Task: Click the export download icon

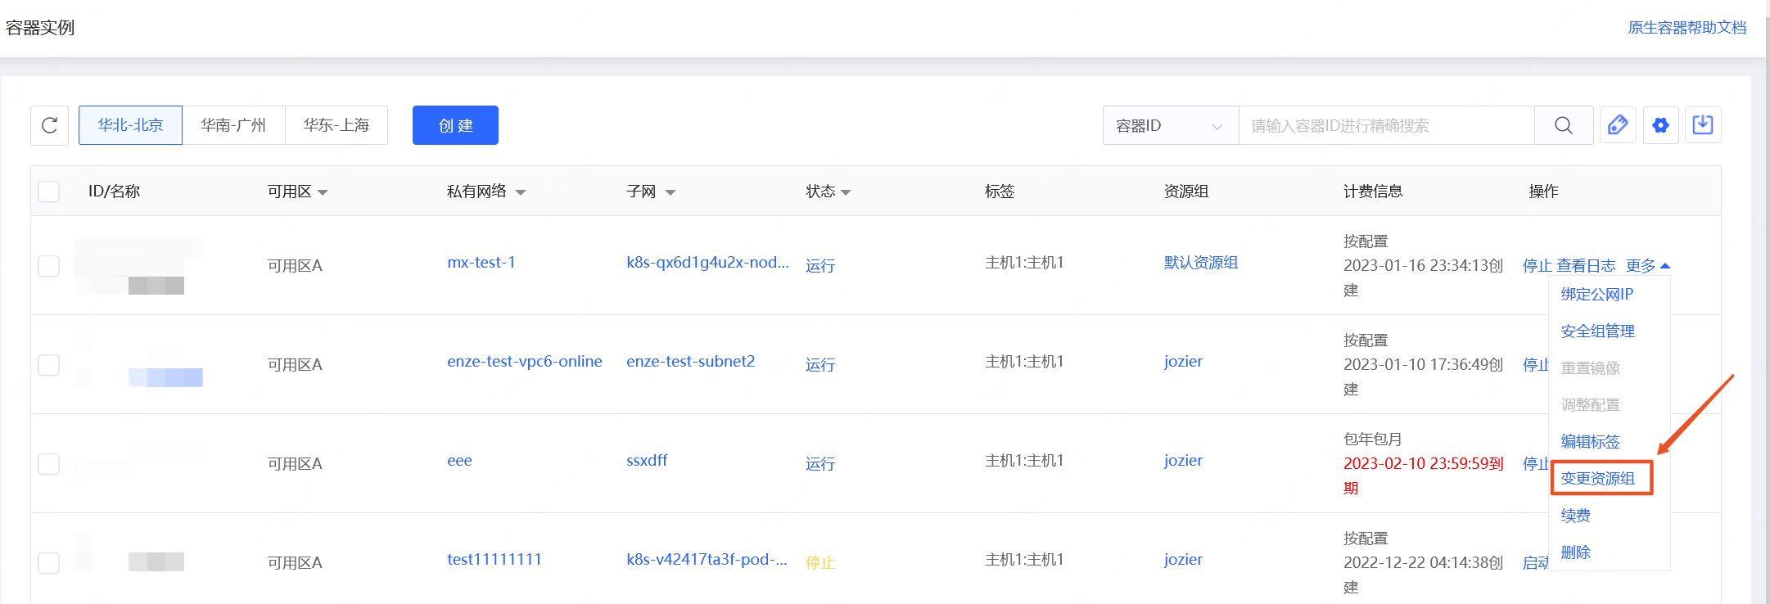Action: click(1703, 125)
